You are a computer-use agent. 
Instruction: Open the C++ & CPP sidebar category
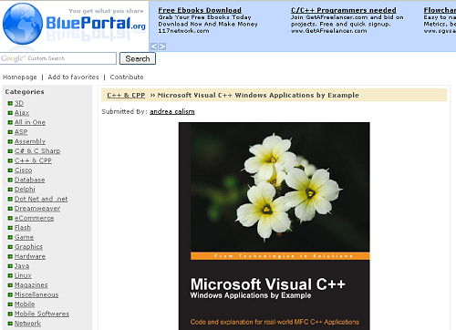pos(33,160)
